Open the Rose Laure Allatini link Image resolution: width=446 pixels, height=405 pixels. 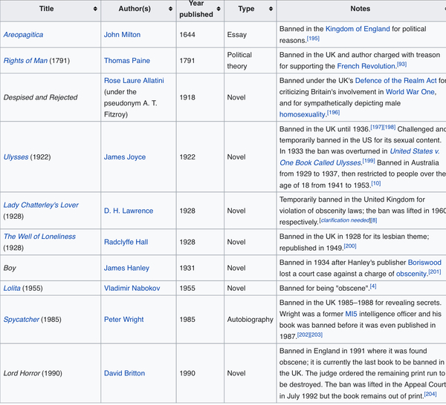134,81
